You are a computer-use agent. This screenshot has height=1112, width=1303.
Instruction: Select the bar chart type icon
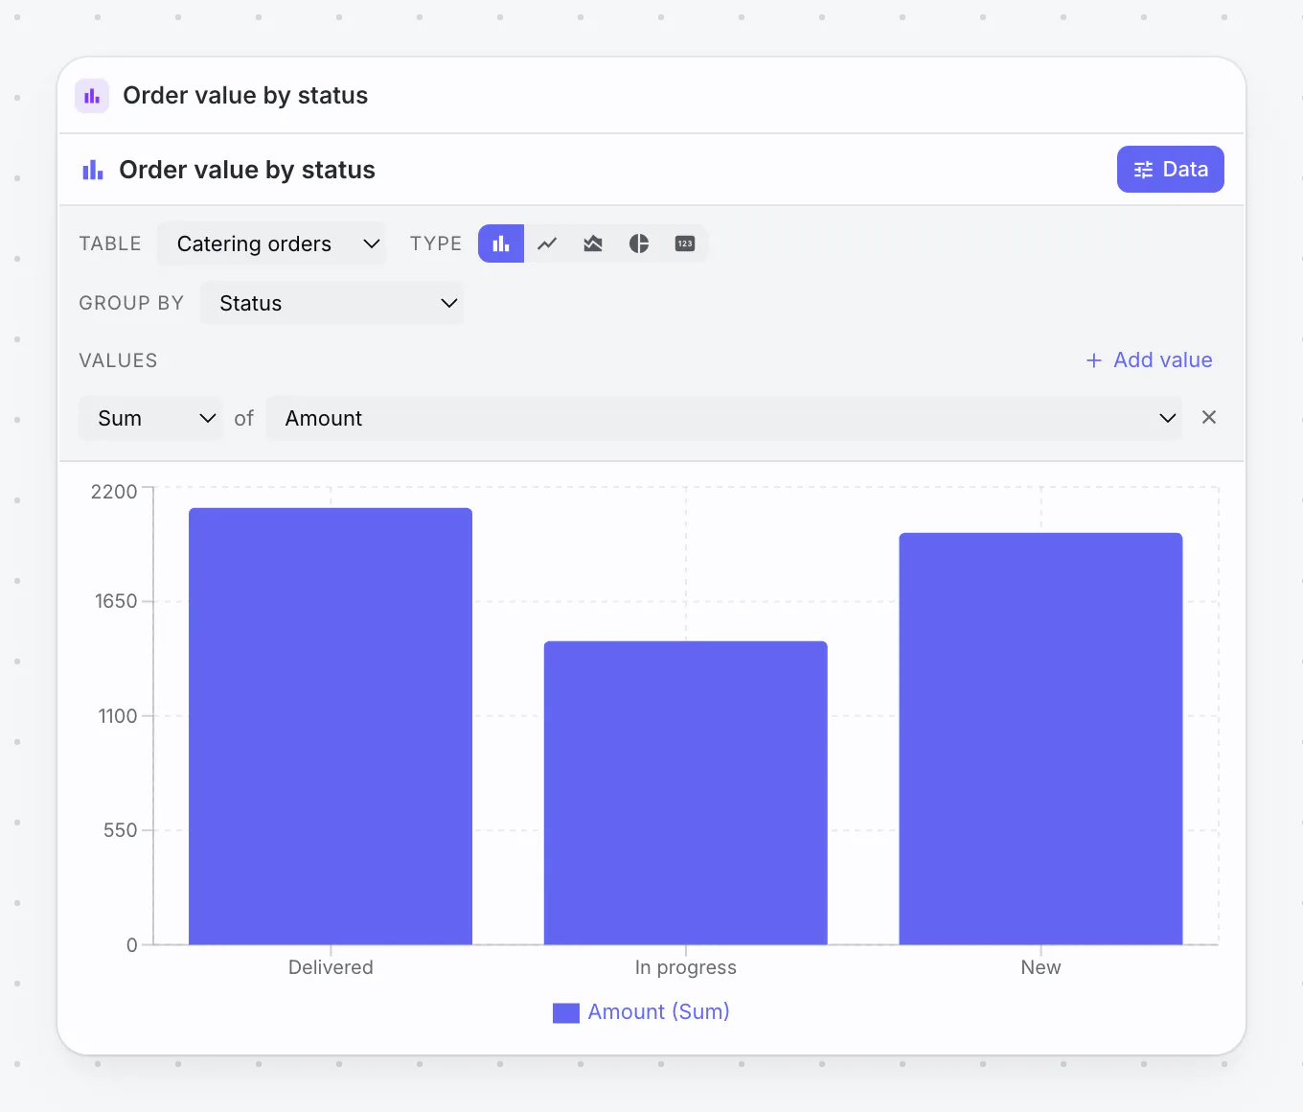click(x=501, y=243)
